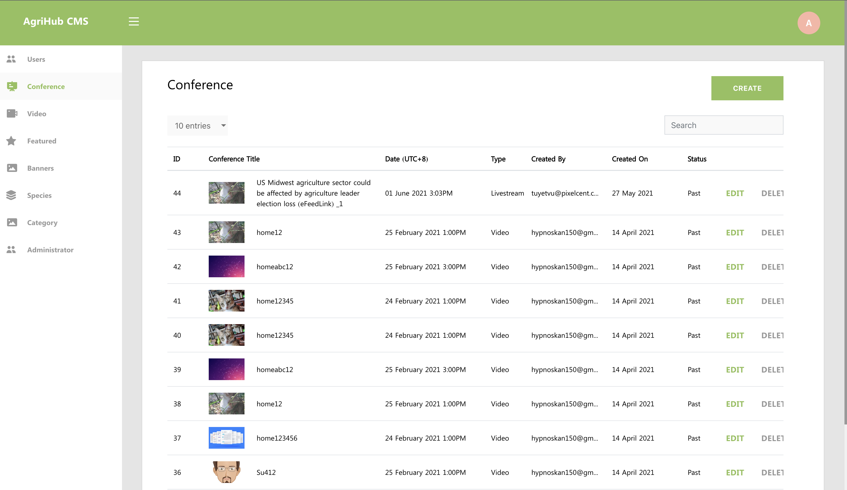The height and width of the screenshot is (490, 847).
Task: Open the Featured menu item
Action: (42, 141)
